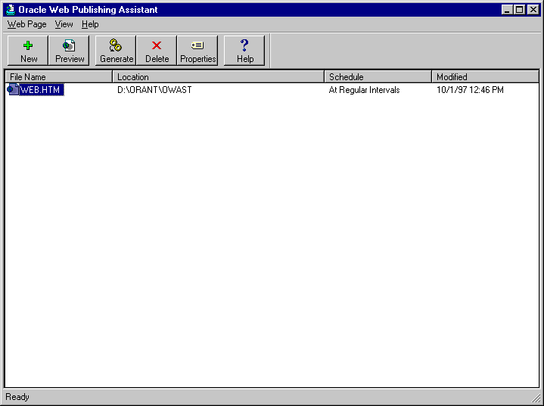Click the Schedule column header
The image size is (544, 406).
pyautogui.click(x=378, y=76)
